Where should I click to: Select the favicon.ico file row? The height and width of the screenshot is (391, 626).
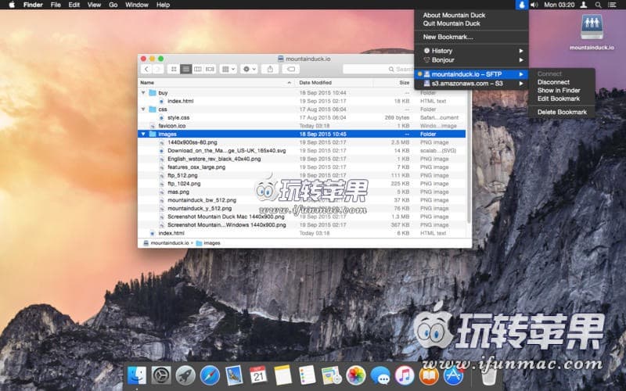click(302, 126)
